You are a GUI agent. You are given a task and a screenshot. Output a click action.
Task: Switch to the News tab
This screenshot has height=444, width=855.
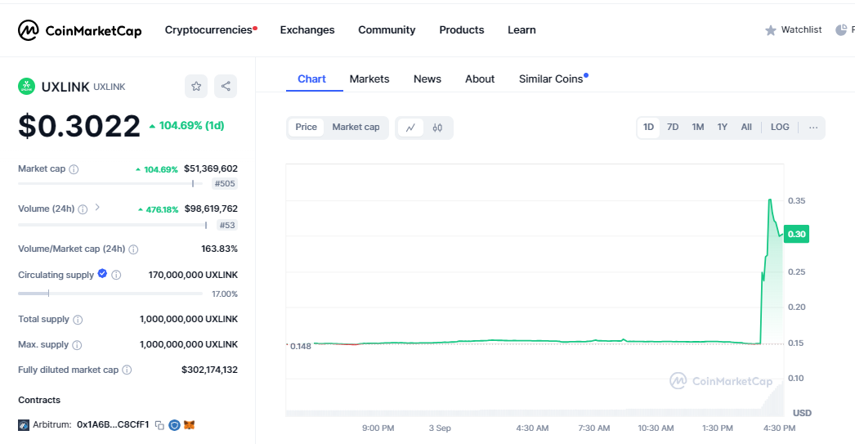(x=427, y=79)
